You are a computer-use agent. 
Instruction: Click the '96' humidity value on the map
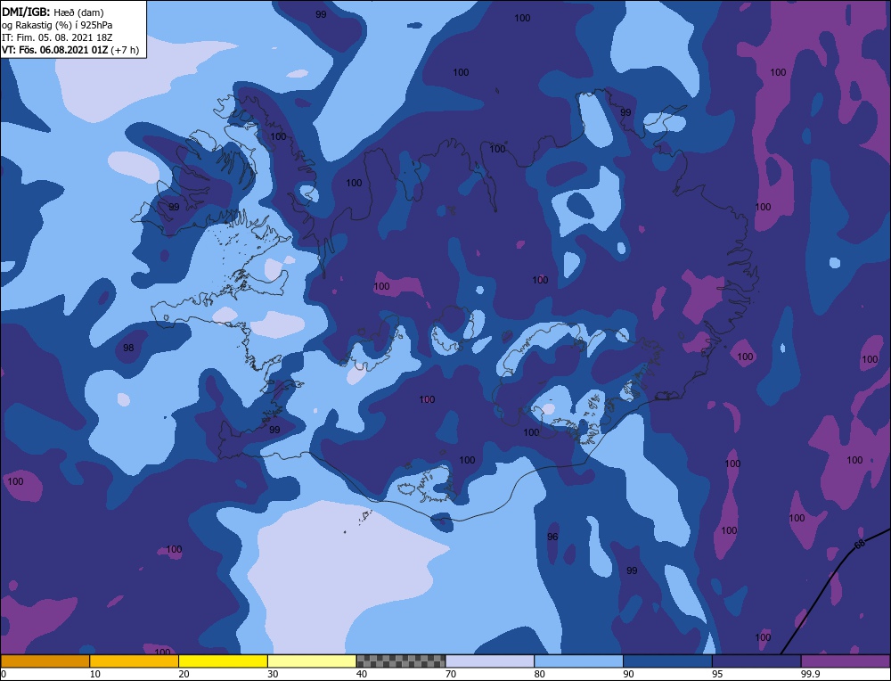(x=552, y=537)
